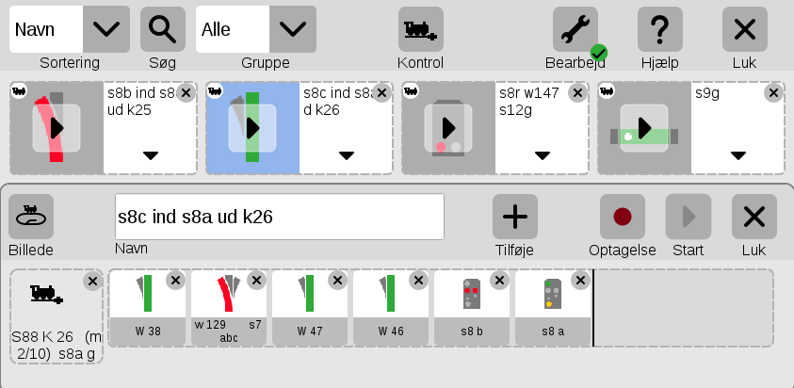Toggle Bearbejd wrench edit mode
Image resolution: width=794 pixels, height=388 pixels.
(x=575, y=29)
